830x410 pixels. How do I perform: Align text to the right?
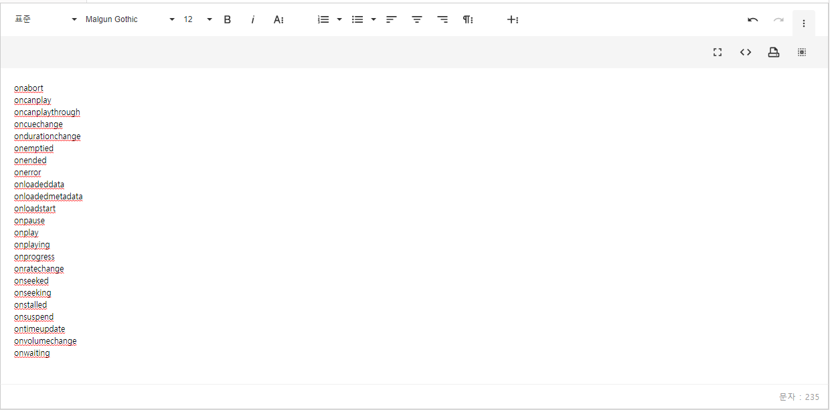pyautogui.click(x=442, y=19)
